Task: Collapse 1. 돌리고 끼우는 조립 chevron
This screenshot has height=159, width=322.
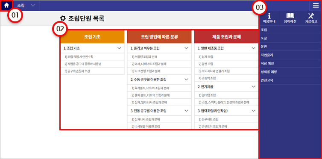Action: point(186,48)
